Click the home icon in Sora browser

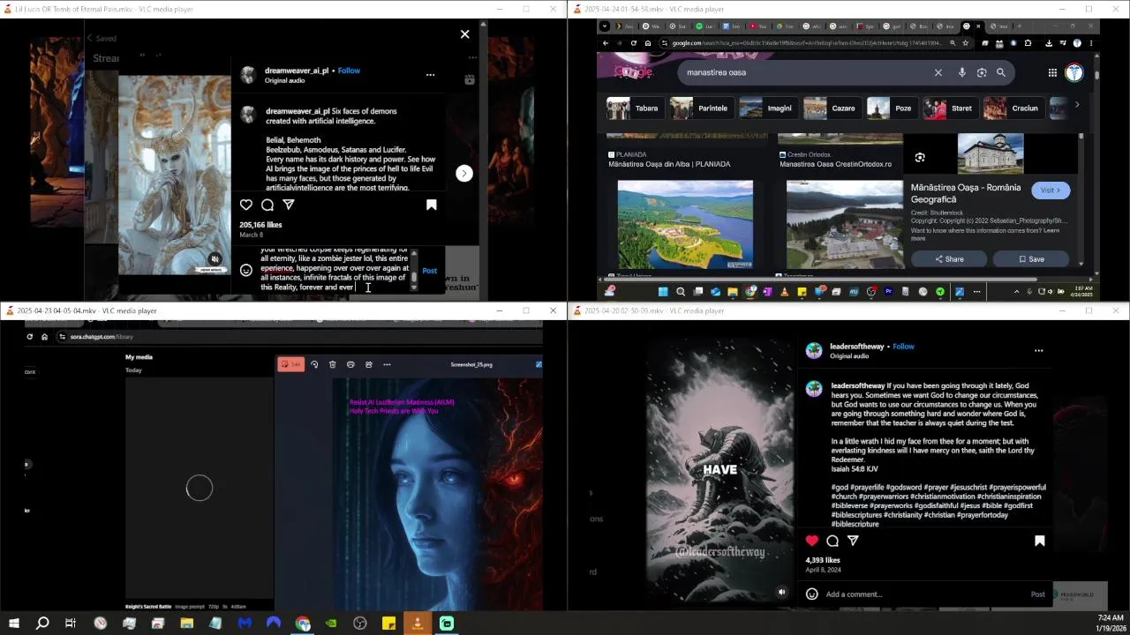(x=44, y=337)
